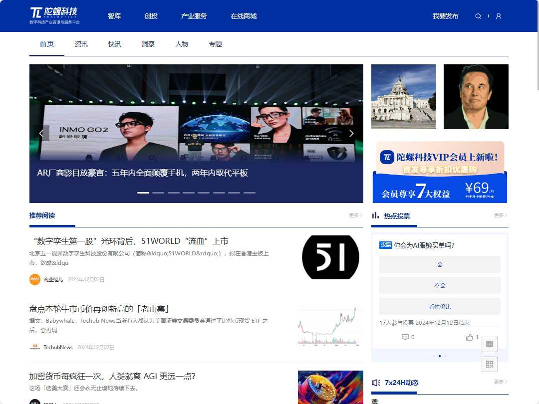Open 创投 in the top navigation
This screenshot has height=404, width=539.
151,16
